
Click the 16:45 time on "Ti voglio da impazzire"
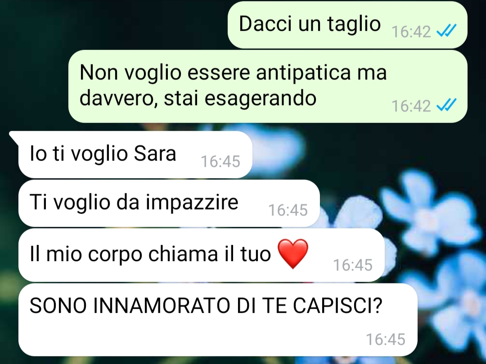[x=288, y=210]
